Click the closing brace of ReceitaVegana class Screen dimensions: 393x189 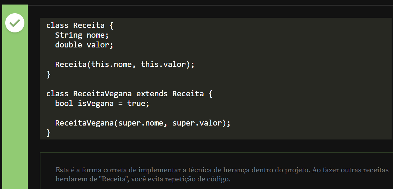48,133
